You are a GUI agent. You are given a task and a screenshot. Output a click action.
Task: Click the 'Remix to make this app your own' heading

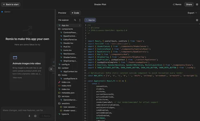click(27, 39)
